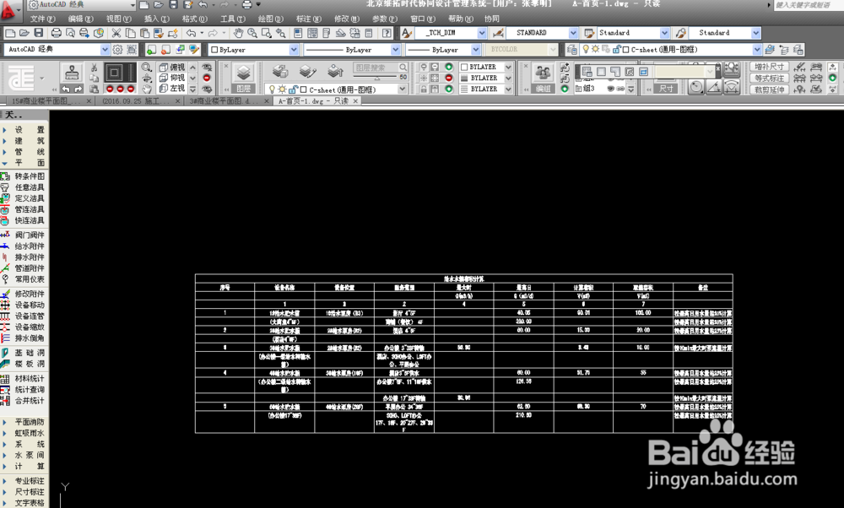Expand the 设置 menu group
Viewport: 844px width, 508px height.
(24, 130)
